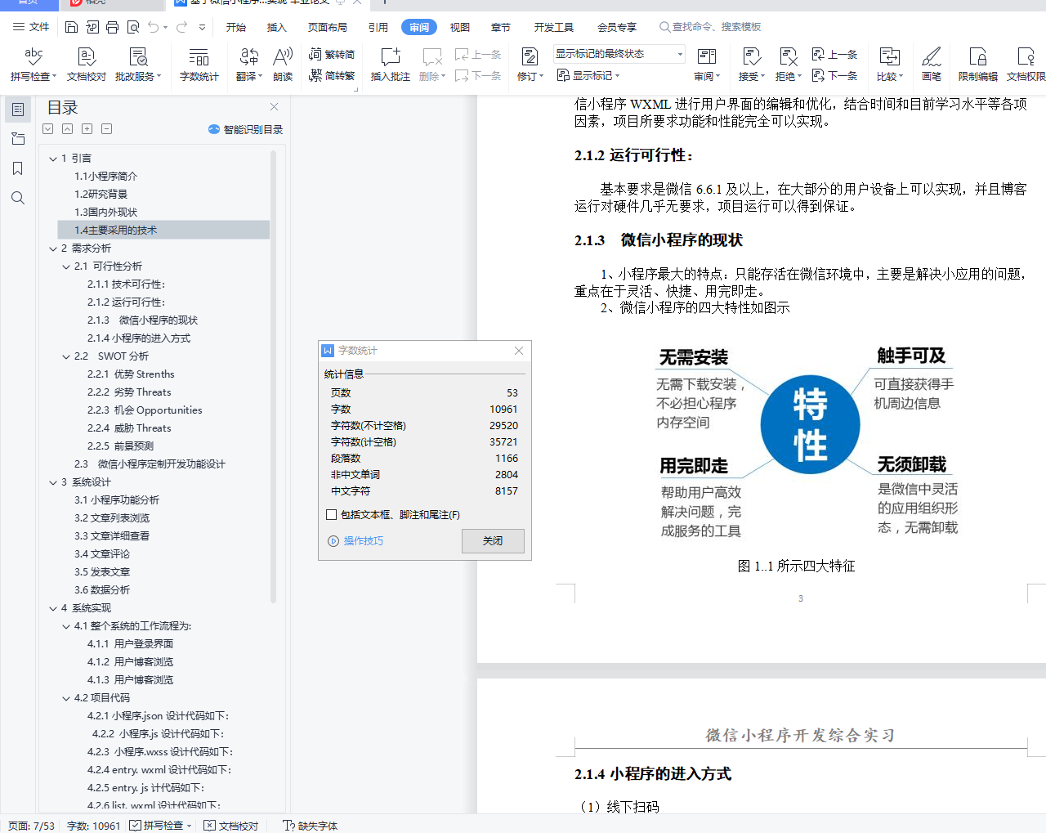Image resolution: width=1046 pixels, height=833 pixels.
Task: Open the search pane in left sidebar
Action: [18, 198]
